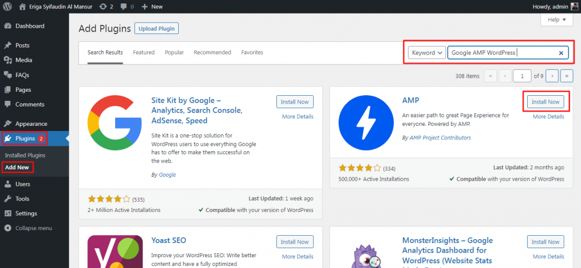
Task: Click the Media icon in sidebar
Action: pyautogui.click(x=7, y=60)
